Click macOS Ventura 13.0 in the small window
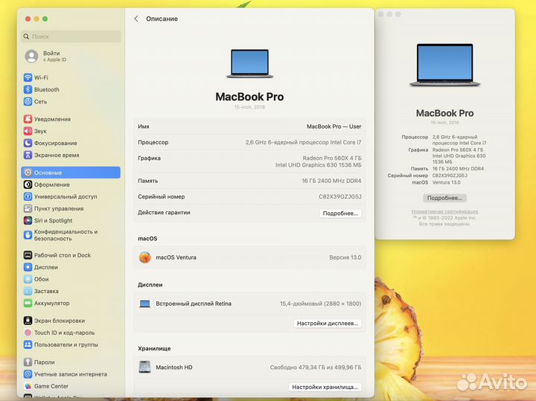 pyautogui.click(x=447, y=182)
